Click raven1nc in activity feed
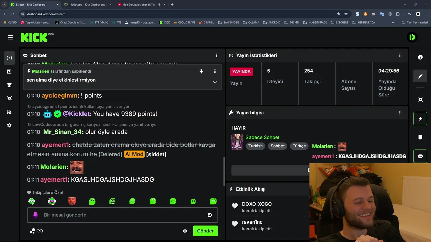The image size is (431, 242). pos(252,222)
